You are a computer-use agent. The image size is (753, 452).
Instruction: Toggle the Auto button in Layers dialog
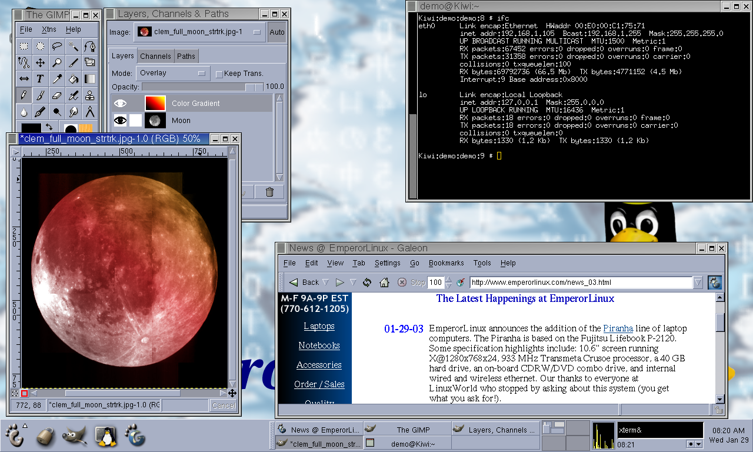pos(276,32)
